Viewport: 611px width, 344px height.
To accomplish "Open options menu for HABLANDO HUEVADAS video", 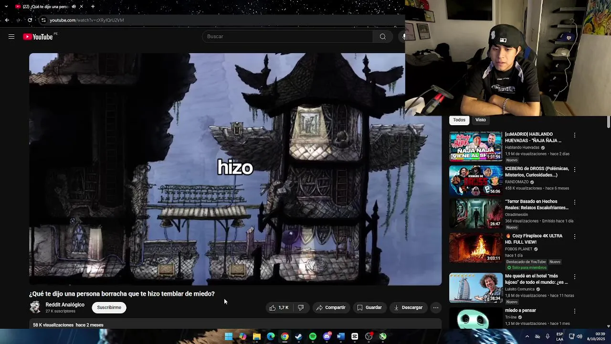I will (575, 135).
